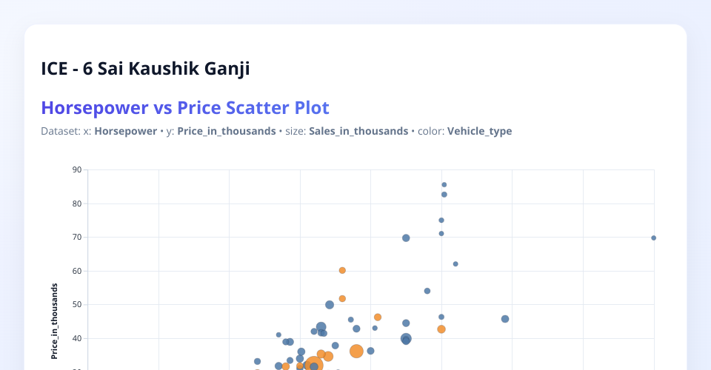
Task: Select the orange point near price 43
Action: pyautogui.click(x=441, y=329)
